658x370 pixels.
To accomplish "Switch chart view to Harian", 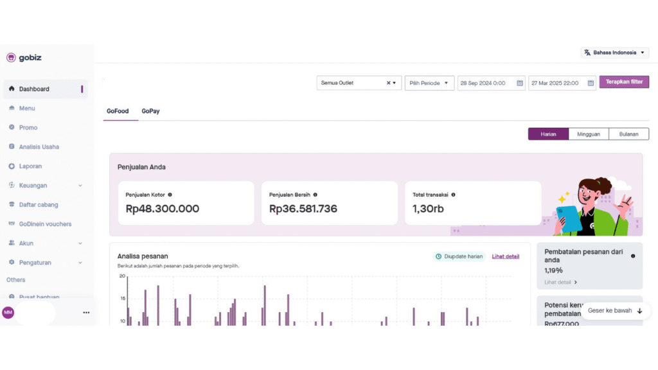I will [548, 134].
